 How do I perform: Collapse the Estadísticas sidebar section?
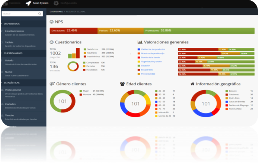click(x=2, y=82)
